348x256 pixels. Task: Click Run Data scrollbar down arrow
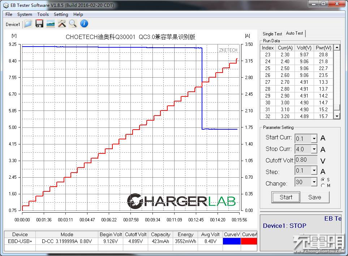click(x=337, y=116)
